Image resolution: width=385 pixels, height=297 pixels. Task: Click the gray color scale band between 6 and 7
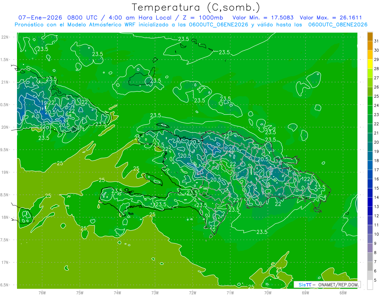point(370,267)
